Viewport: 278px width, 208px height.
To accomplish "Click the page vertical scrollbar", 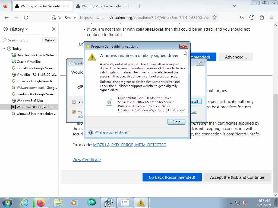I will pyautogui.click(x=276, y=143).
